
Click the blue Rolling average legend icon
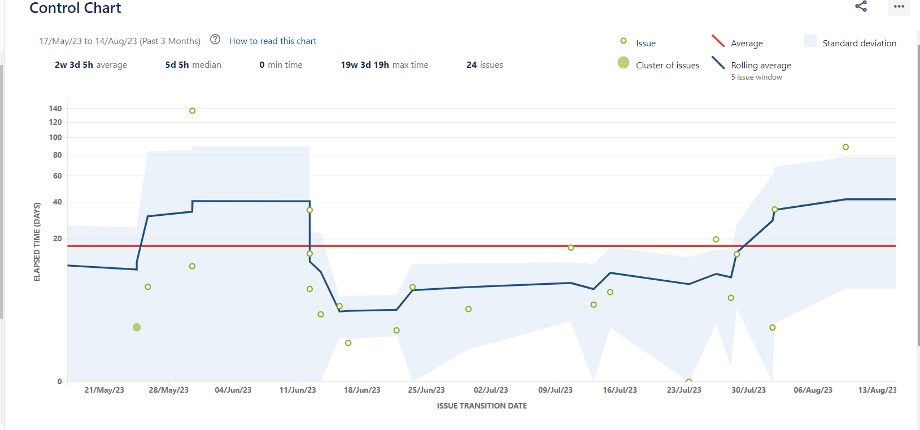tap(718, 62)
